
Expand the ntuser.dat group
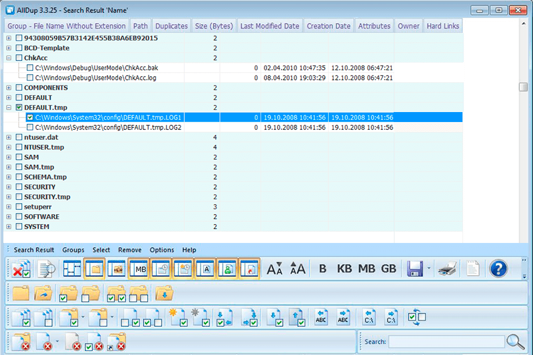tap(8, 137)
